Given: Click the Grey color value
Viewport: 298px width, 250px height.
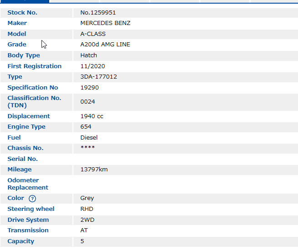Looking at the screenshot, I should click(x=87, y=198).
